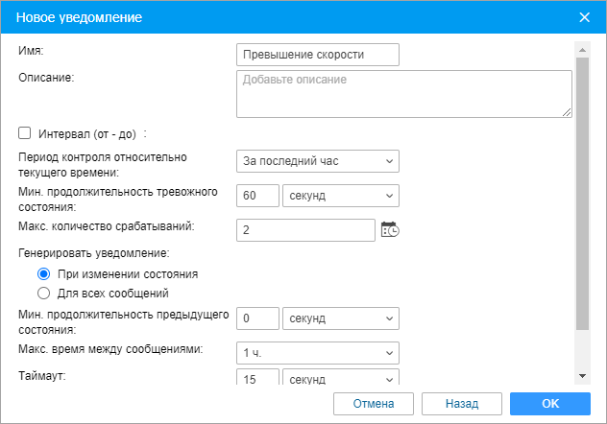Expand units dropdown for min alarm duration

click(x=341, y=196)
